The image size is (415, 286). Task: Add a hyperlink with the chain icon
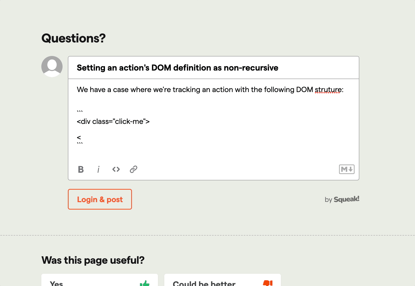(134, 169)
